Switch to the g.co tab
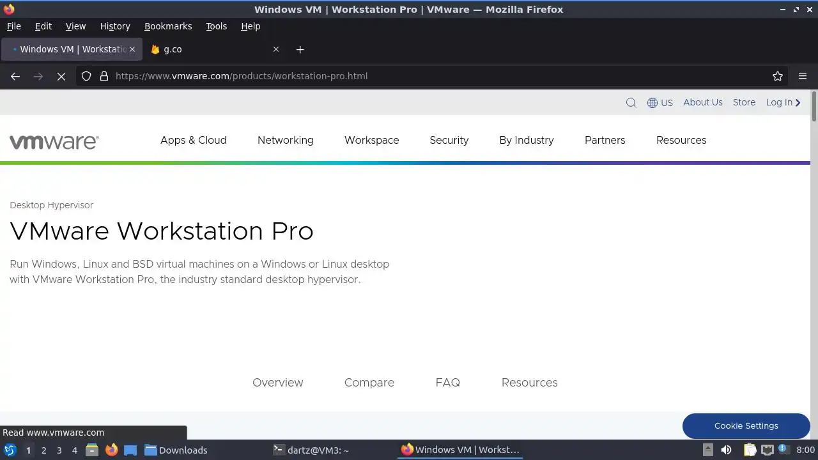This screenshot has height=460, width=818. click(x=215, y=49)
